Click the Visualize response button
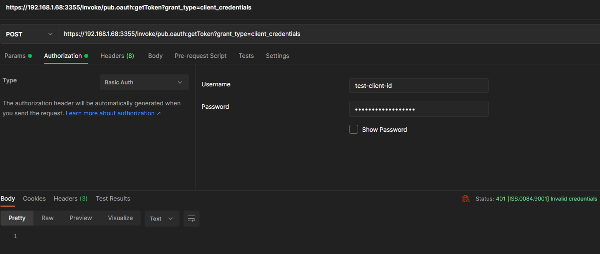This screenshot has width=600, height=254. pyautogui.click(x=120, y=218)
